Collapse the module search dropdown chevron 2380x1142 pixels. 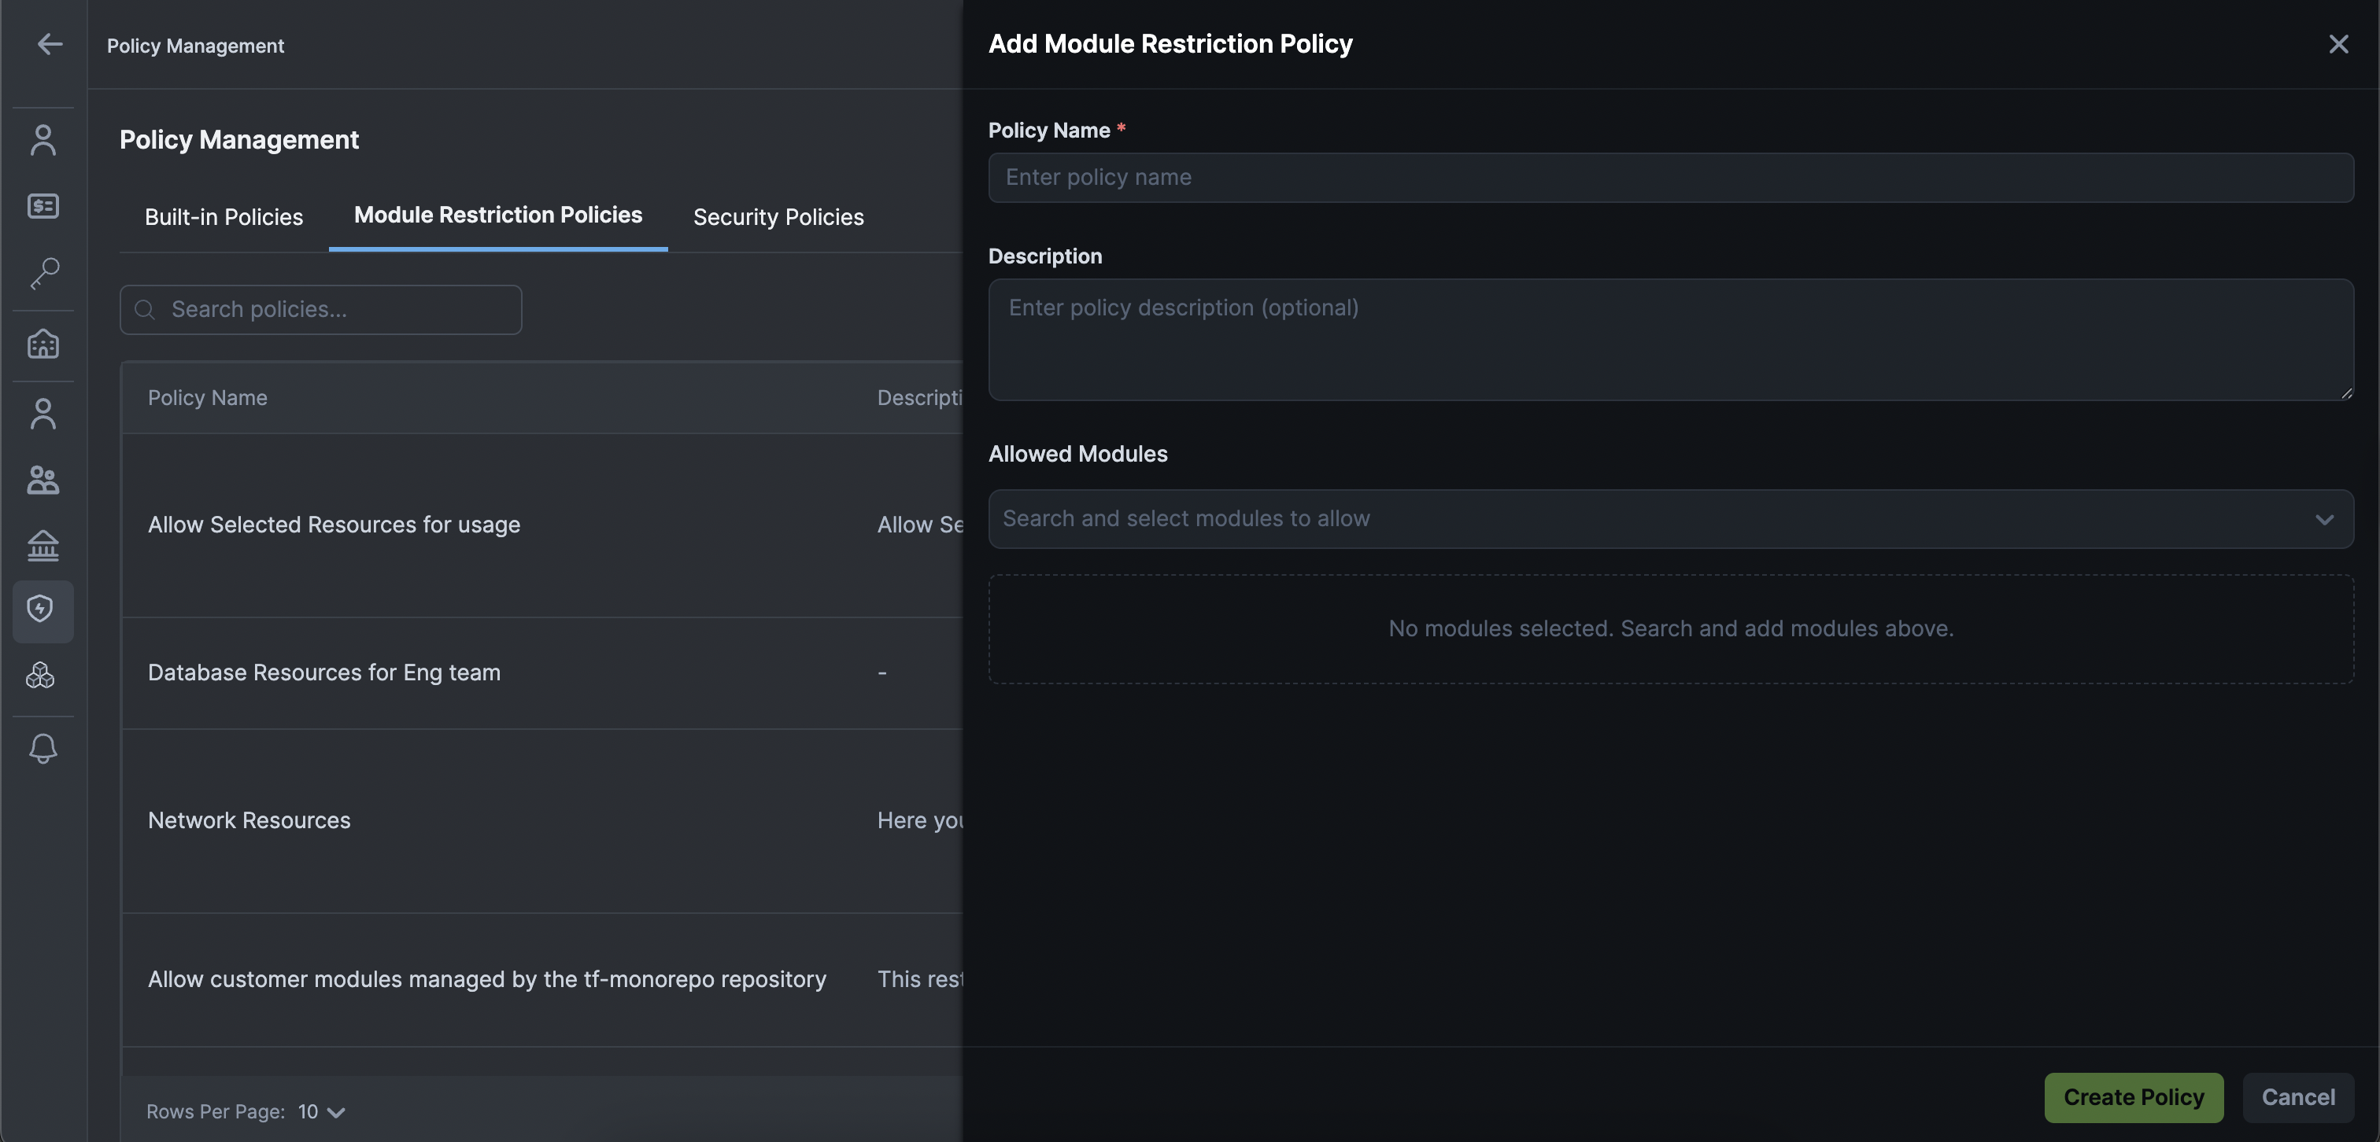pos(2326,520)
